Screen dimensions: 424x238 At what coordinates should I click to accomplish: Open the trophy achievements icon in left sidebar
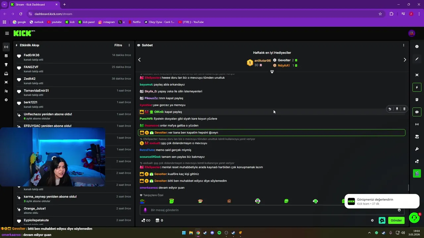pyautogui.click(x=6, y=65)
